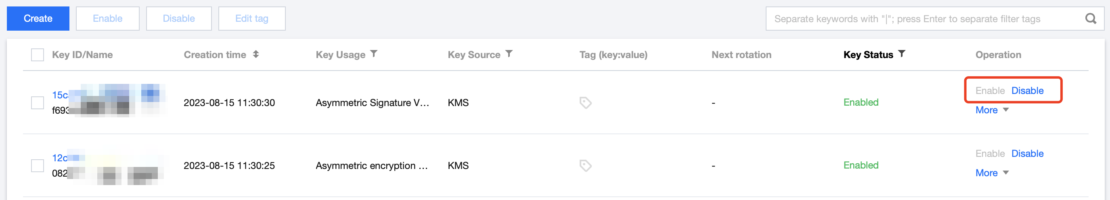The image size is (1110, 200).
Task: Open key ID link starting with 15c
Action: click(x=60, y=95)
